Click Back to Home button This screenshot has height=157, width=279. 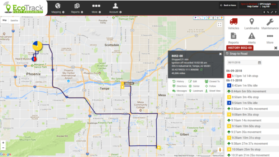[228, 5]
